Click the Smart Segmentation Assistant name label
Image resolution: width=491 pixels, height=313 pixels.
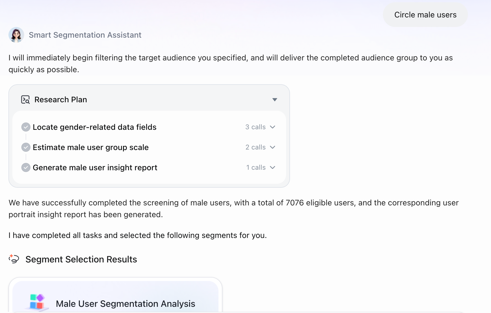tap(85, 35)
